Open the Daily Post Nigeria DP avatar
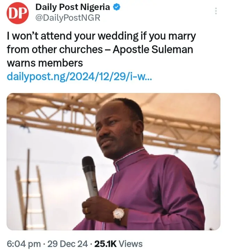 point(17,13)
